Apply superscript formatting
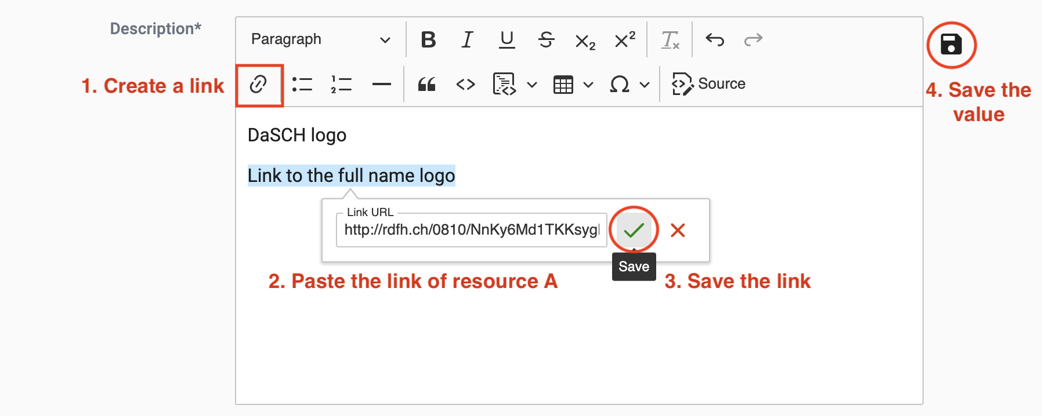The width and height of the screenshot is (1042, 416). pos(625,40)
